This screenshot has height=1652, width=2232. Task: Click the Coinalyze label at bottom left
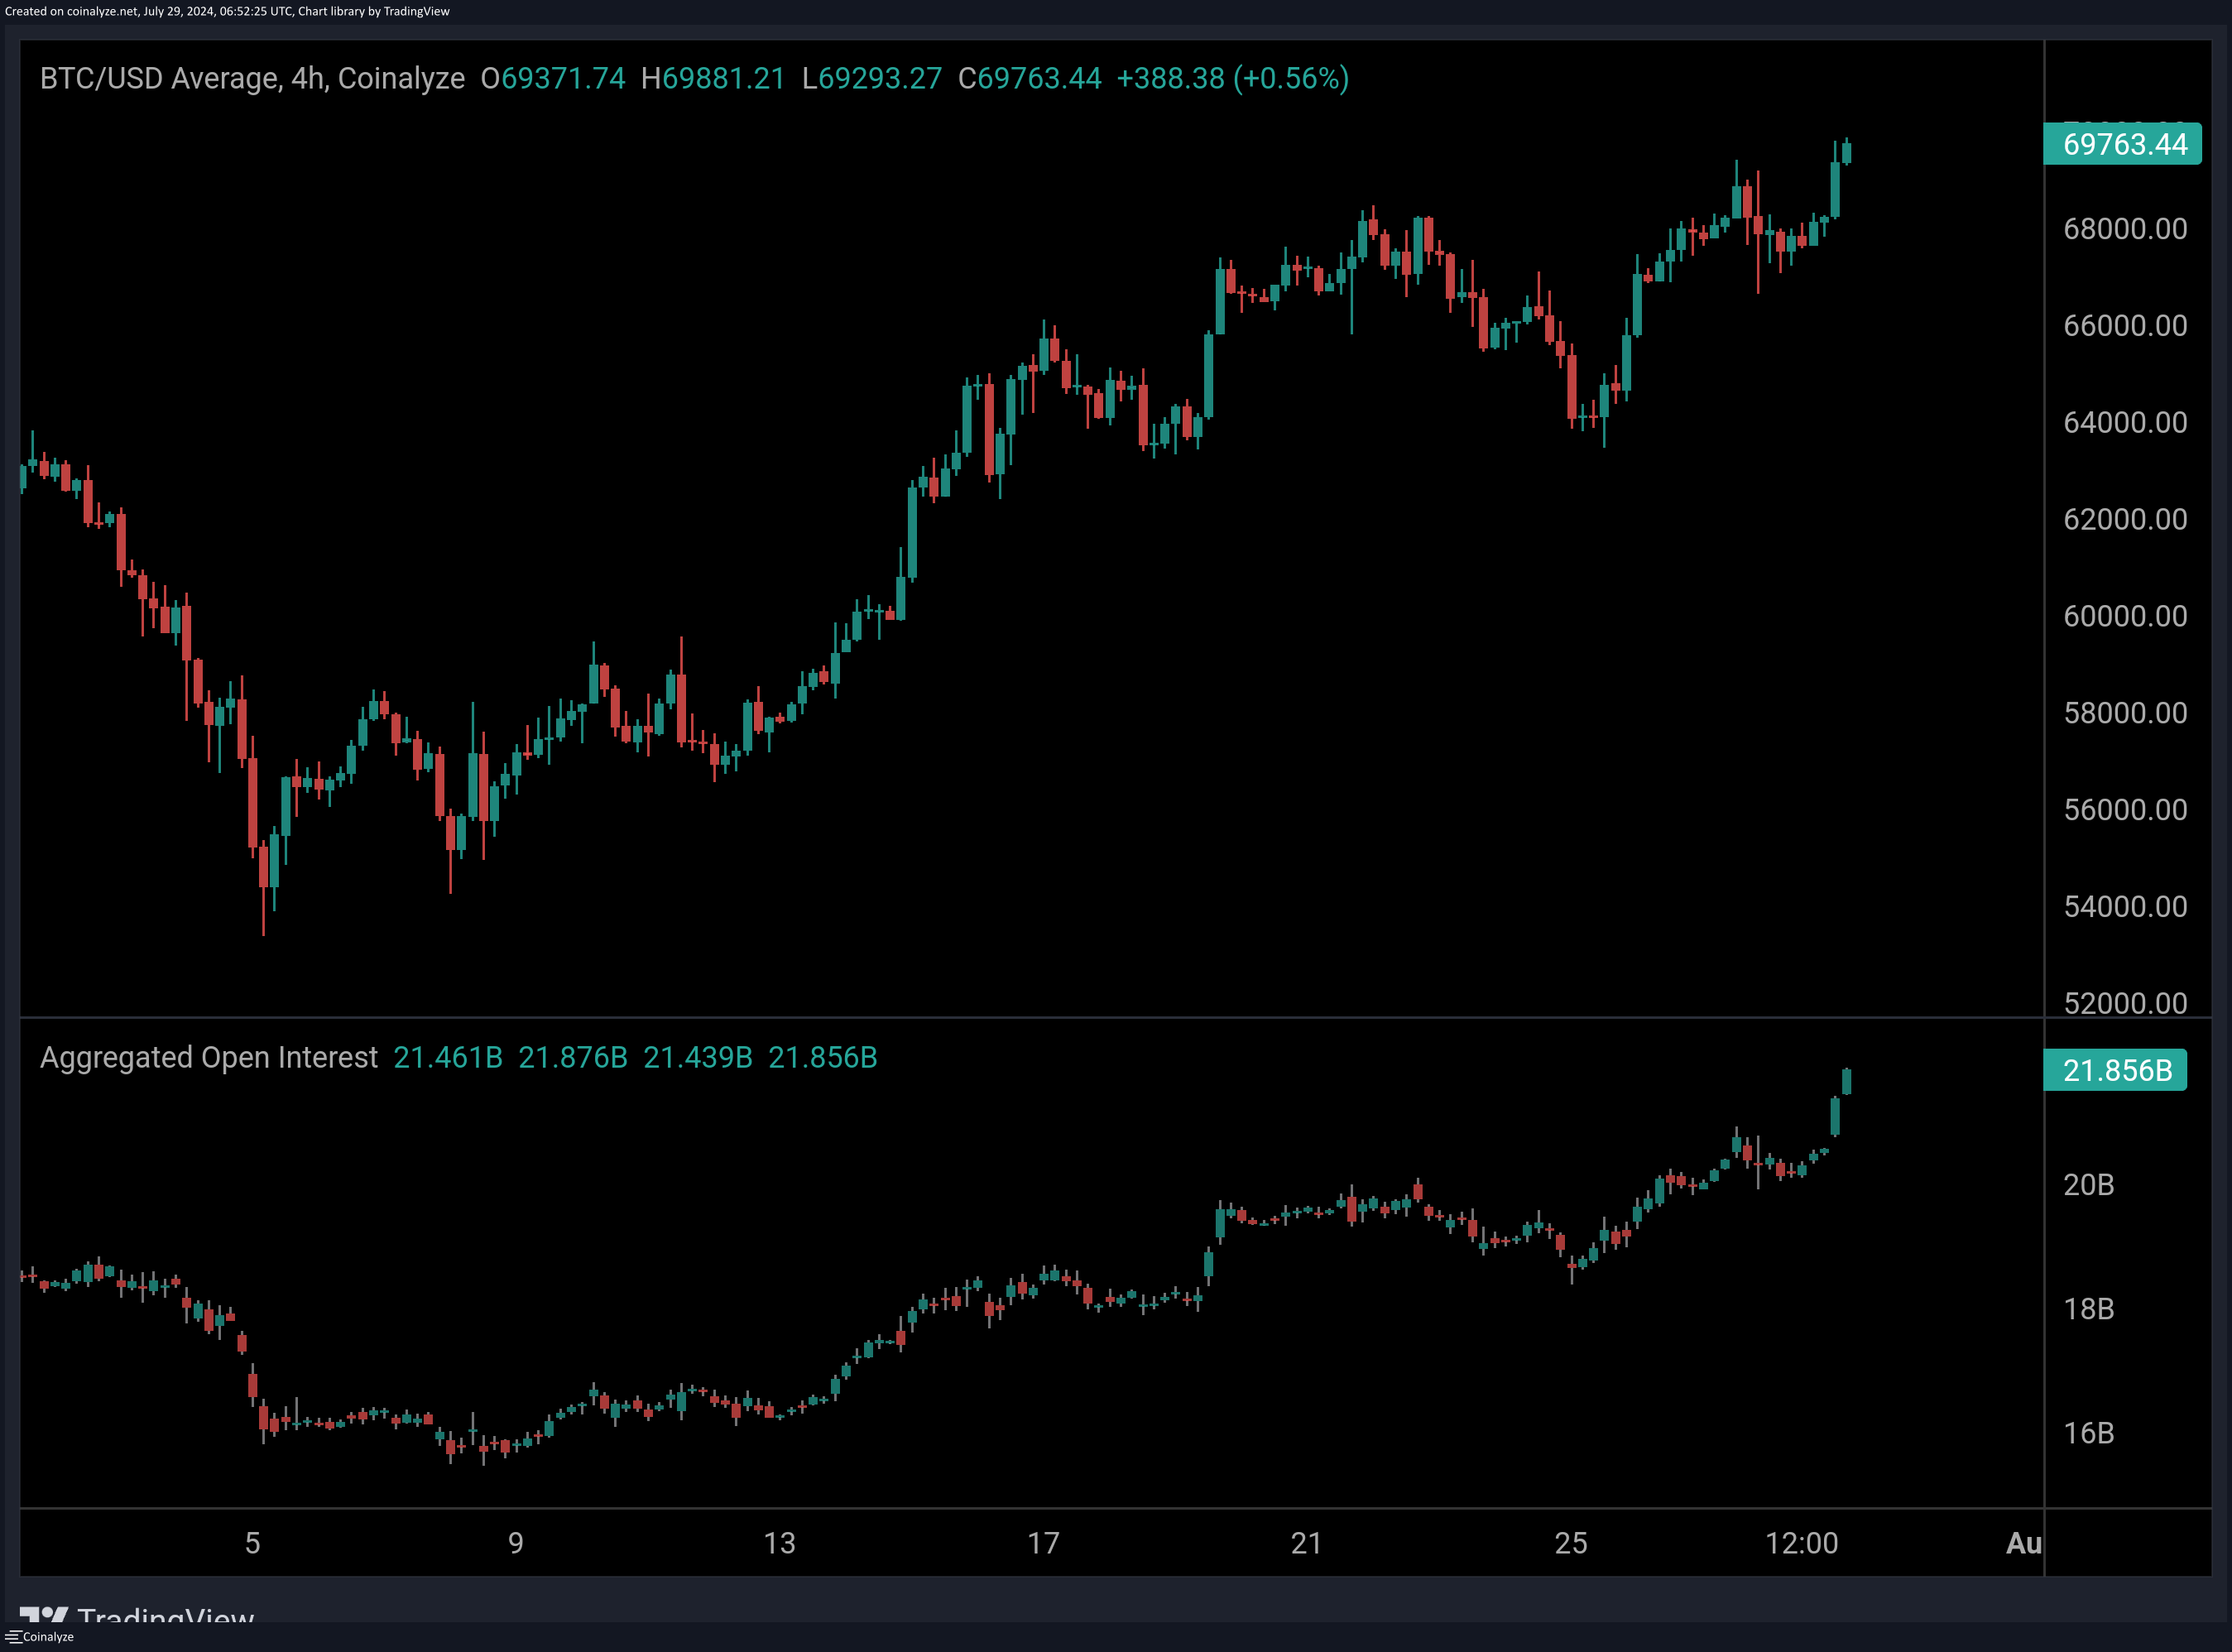pyautogui.click(x=48, y=1637)
